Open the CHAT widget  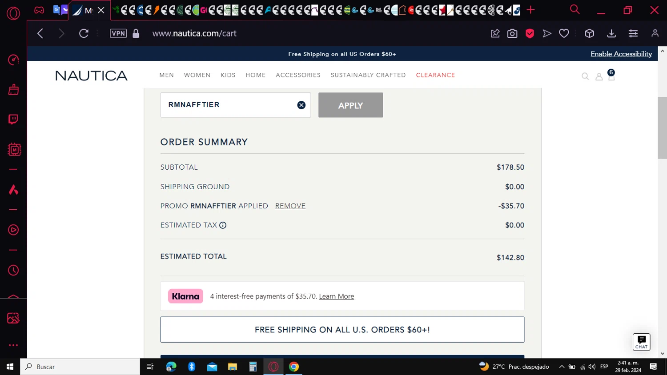coord(641,342)
